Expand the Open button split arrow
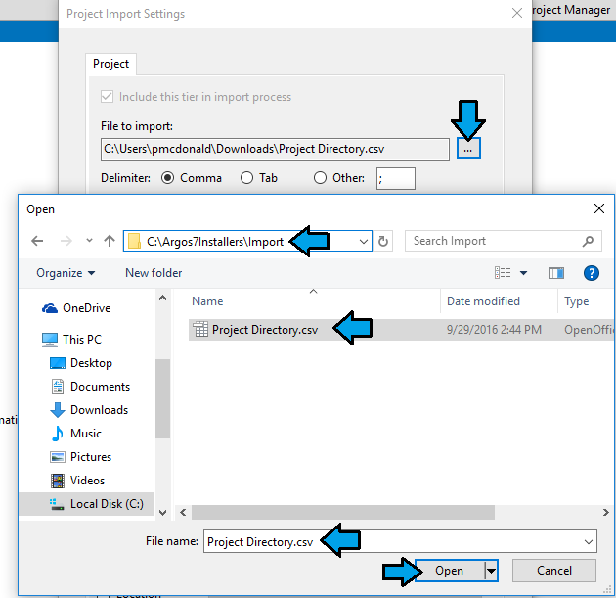616x598 pixels. (x=492, y=571)
